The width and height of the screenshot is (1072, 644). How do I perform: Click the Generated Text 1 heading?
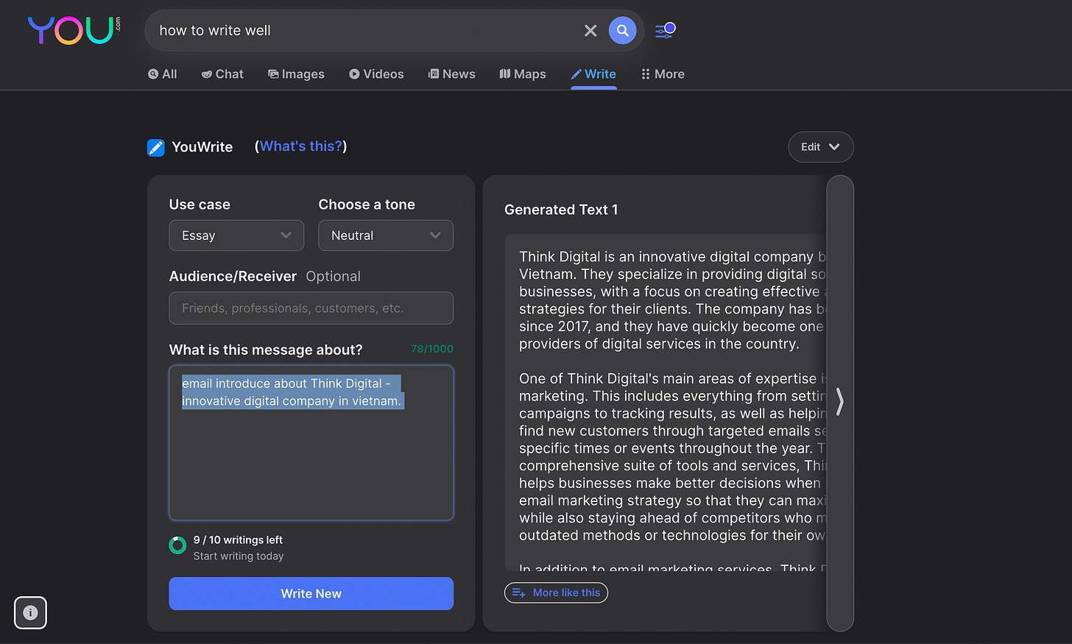(561, 210)
